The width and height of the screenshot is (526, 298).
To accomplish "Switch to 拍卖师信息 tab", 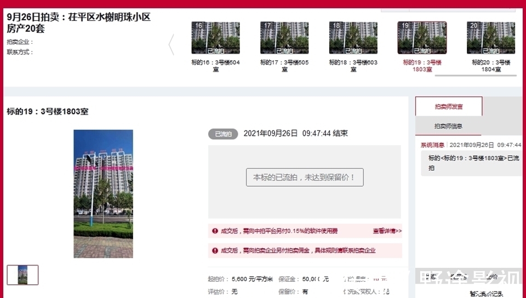I will click(x=448, y=126).
